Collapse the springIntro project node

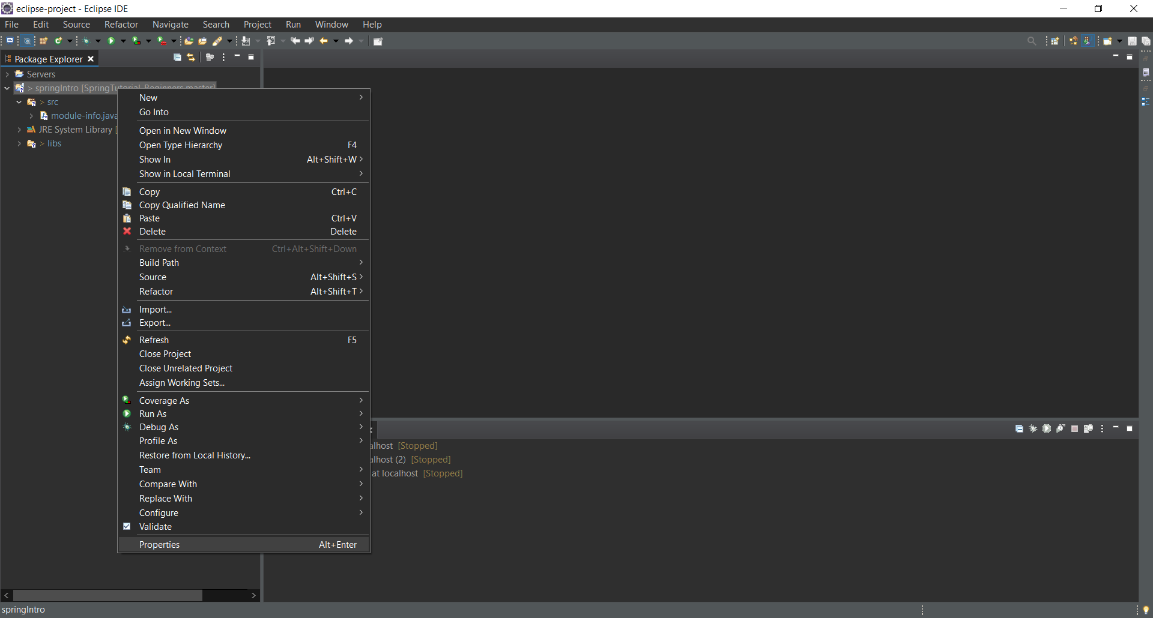click(x=7, y=88)
